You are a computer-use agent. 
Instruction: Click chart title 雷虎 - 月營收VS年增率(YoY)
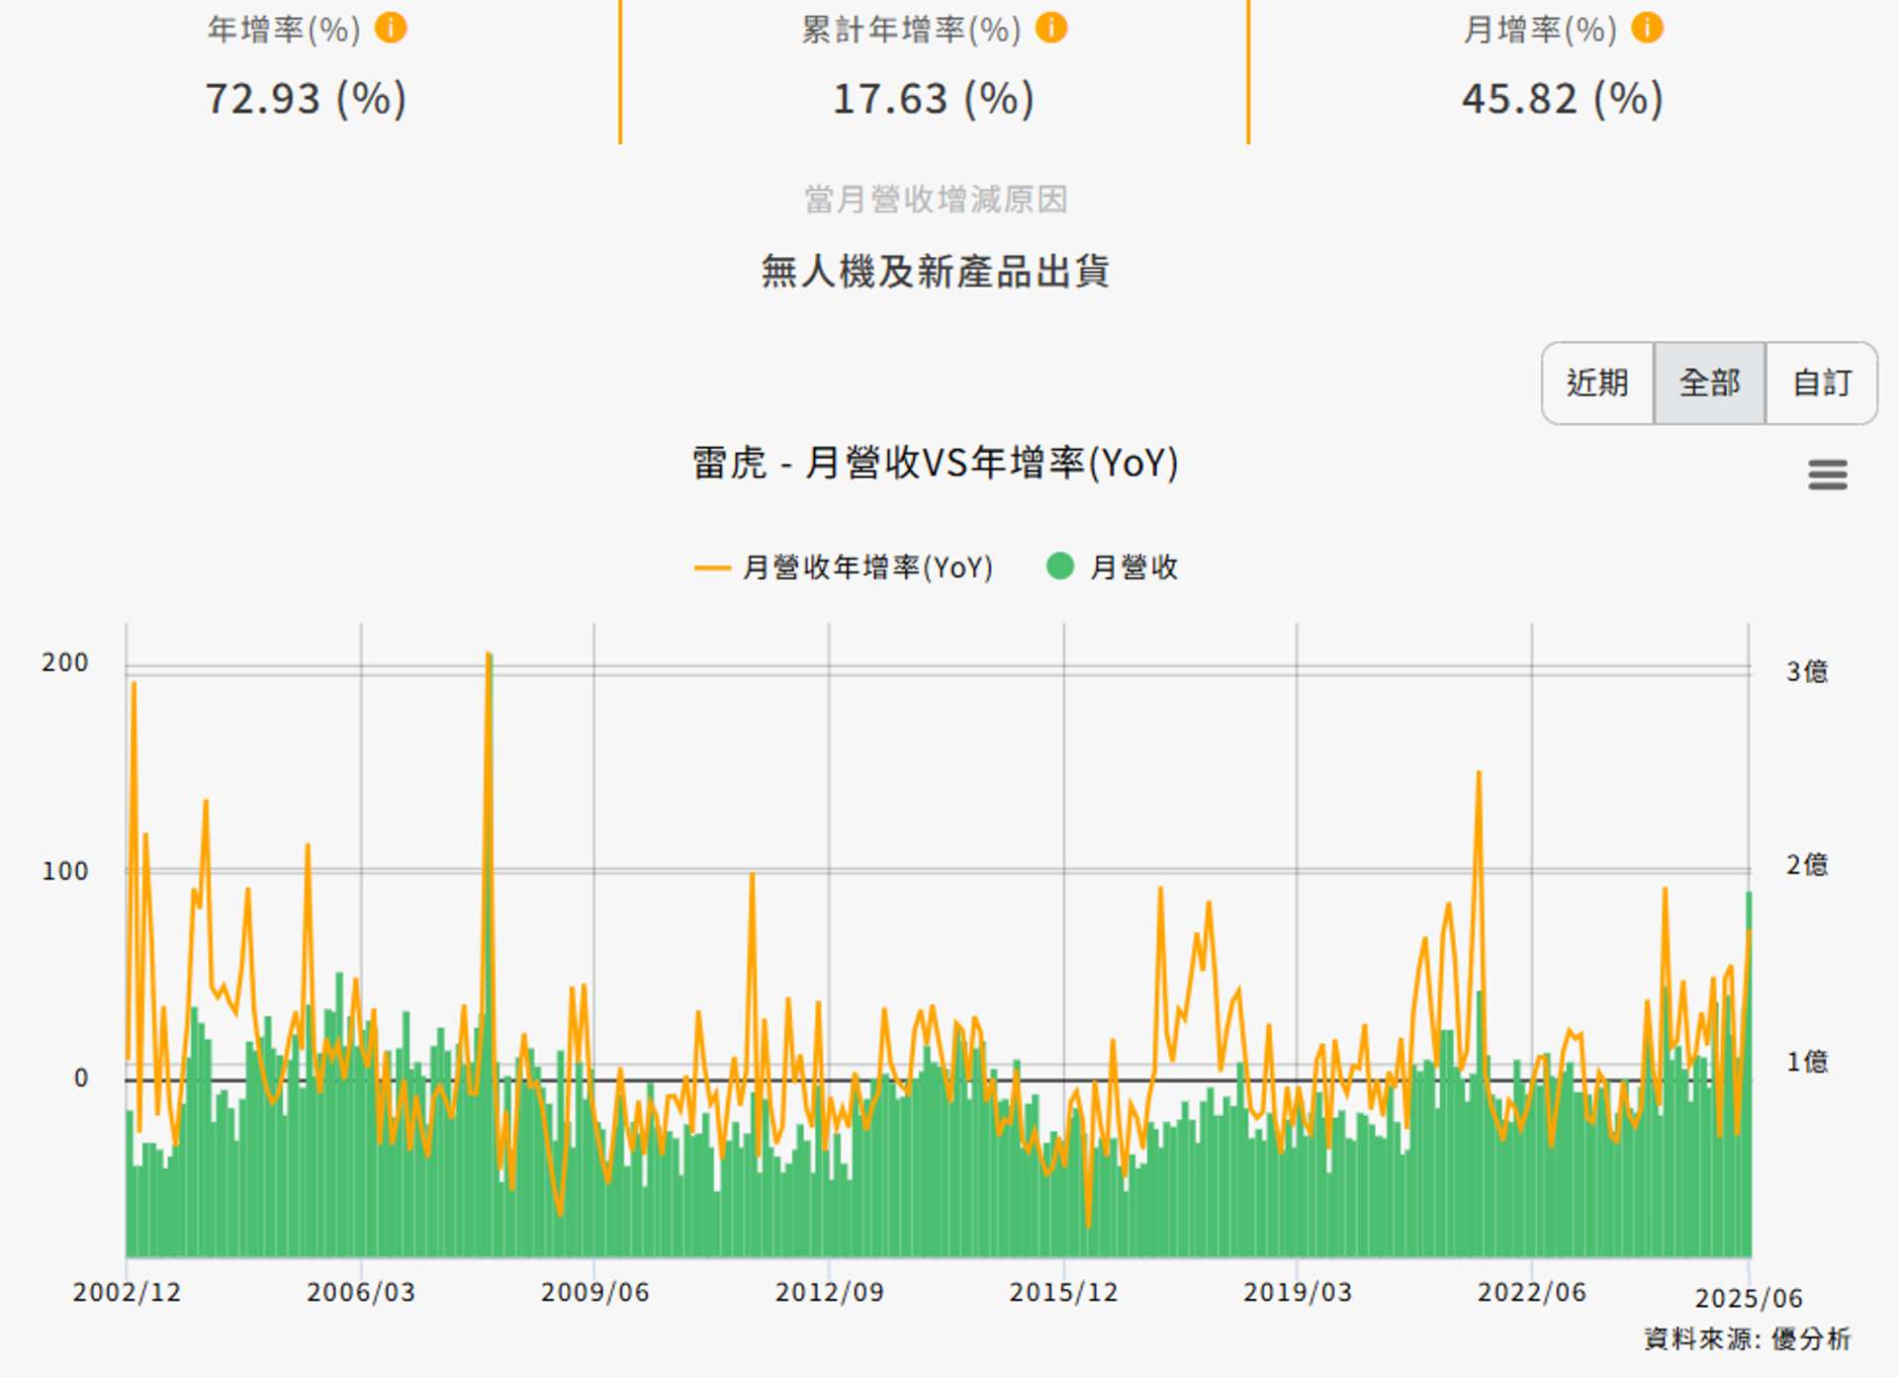[936, 463]
